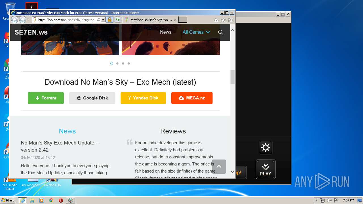
Task: Open the Favorites star menu
Action: pos(223,20)
